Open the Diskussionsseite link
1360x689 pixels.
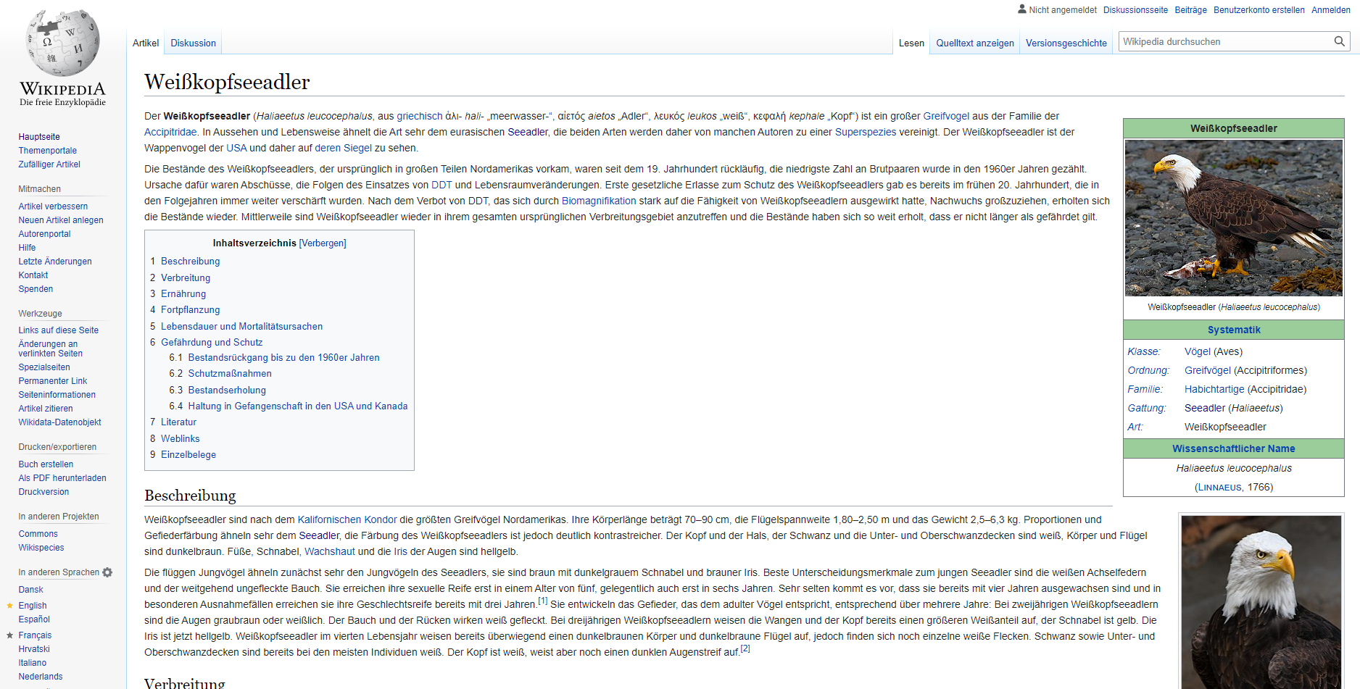1135,10
